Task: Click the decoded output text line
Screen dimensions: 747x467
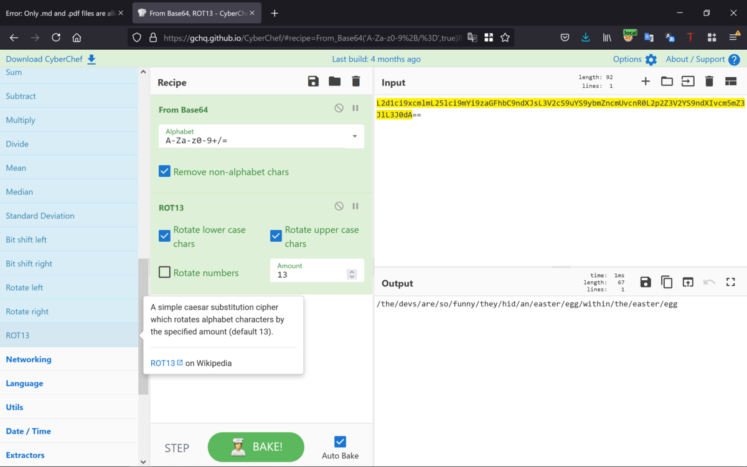Action: [x=527, y=304]
